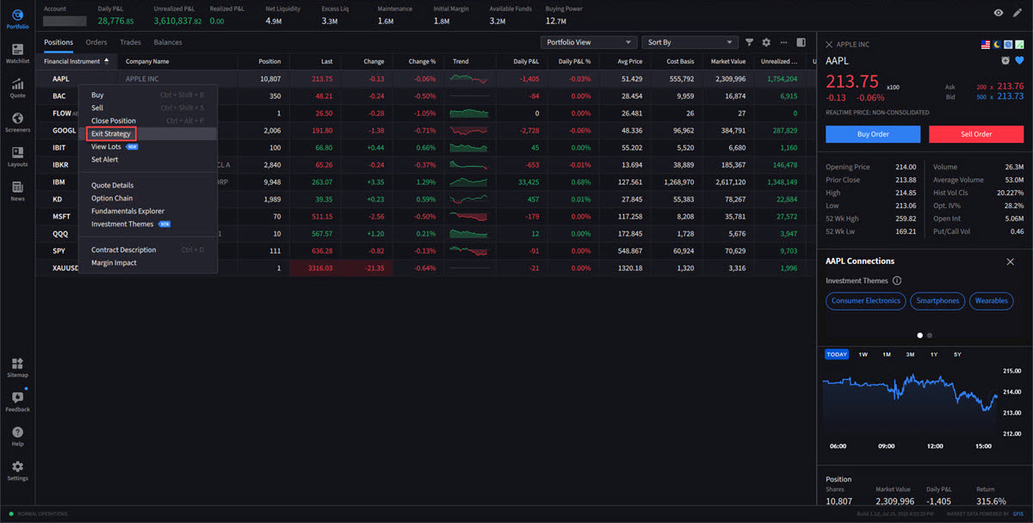The image size is (1033, 523).
Task: Sort by the Financial Instrument column header
Action: [77, 62]
